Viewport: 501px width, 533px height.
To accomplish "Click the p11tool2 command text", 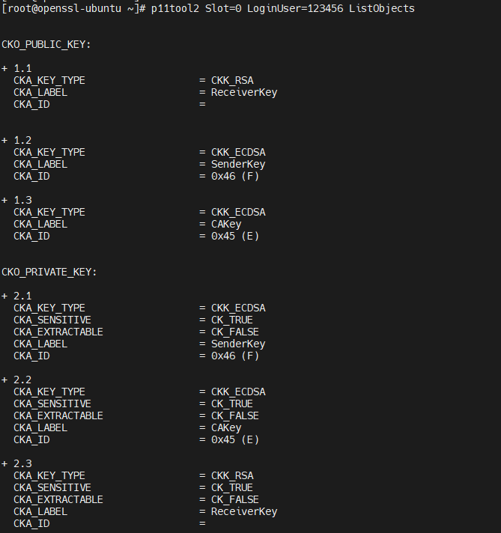I will coord(174,8).
